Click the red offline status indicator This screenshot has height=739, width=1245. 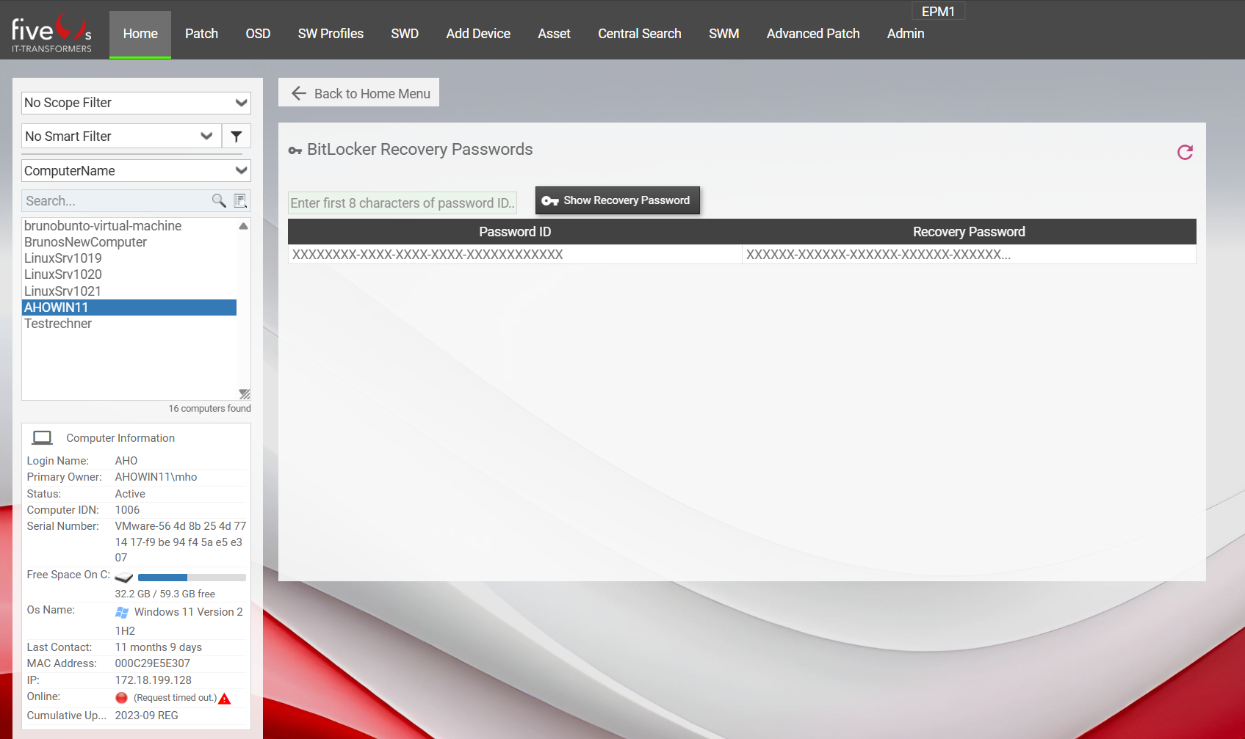122,698
